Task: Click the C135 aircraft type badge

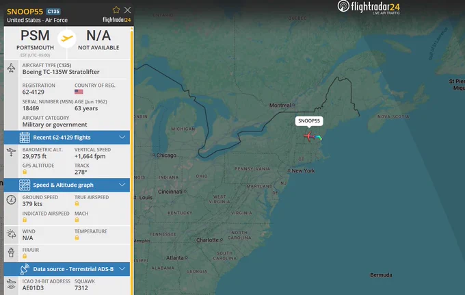Action: [53, 12]
